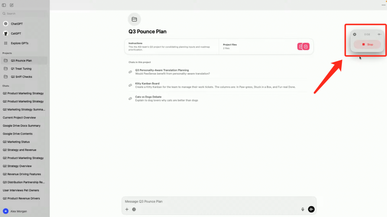Open the three-dot options menu
The image size is (387, 217).
(383, 5)
